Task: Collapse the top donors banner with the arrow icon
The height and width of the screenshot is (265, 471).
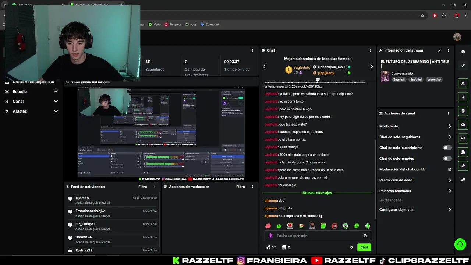Action: click(318, 80)
